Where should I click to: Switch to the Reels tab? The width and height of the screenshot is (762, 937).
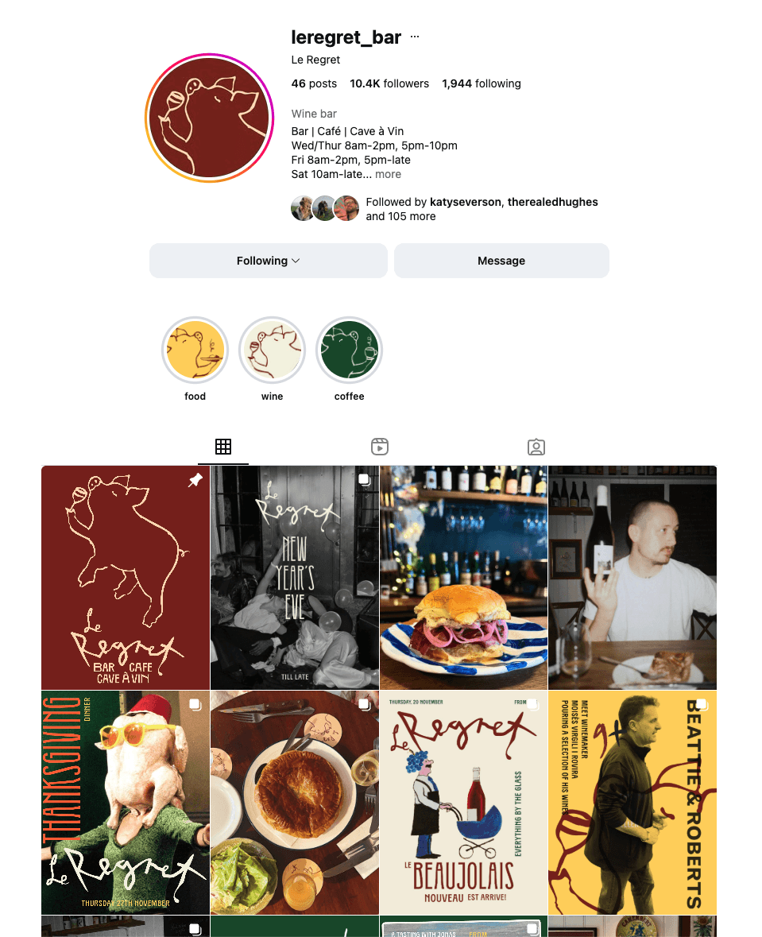click(x=380, y=447)
